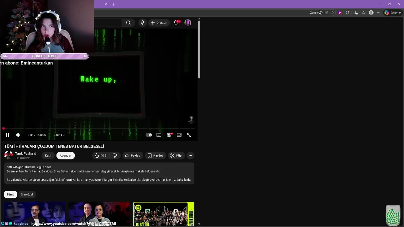Click the green-bead jar widget

point(393,216)
